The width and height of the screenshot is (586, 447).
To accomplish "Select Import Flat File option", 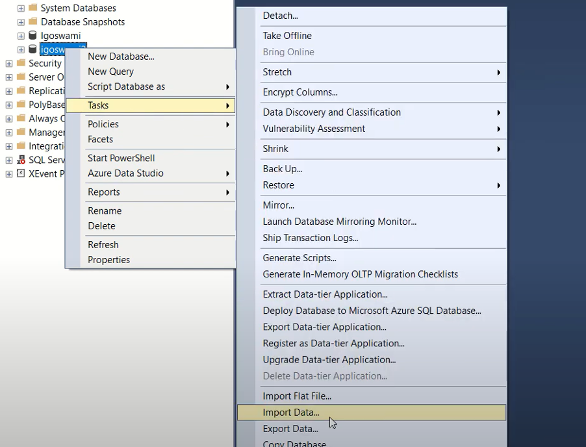I will tap(297, 396).
